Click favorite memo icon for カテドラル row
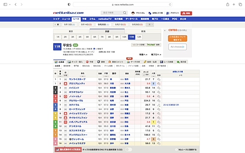 [x=159, y=105]
